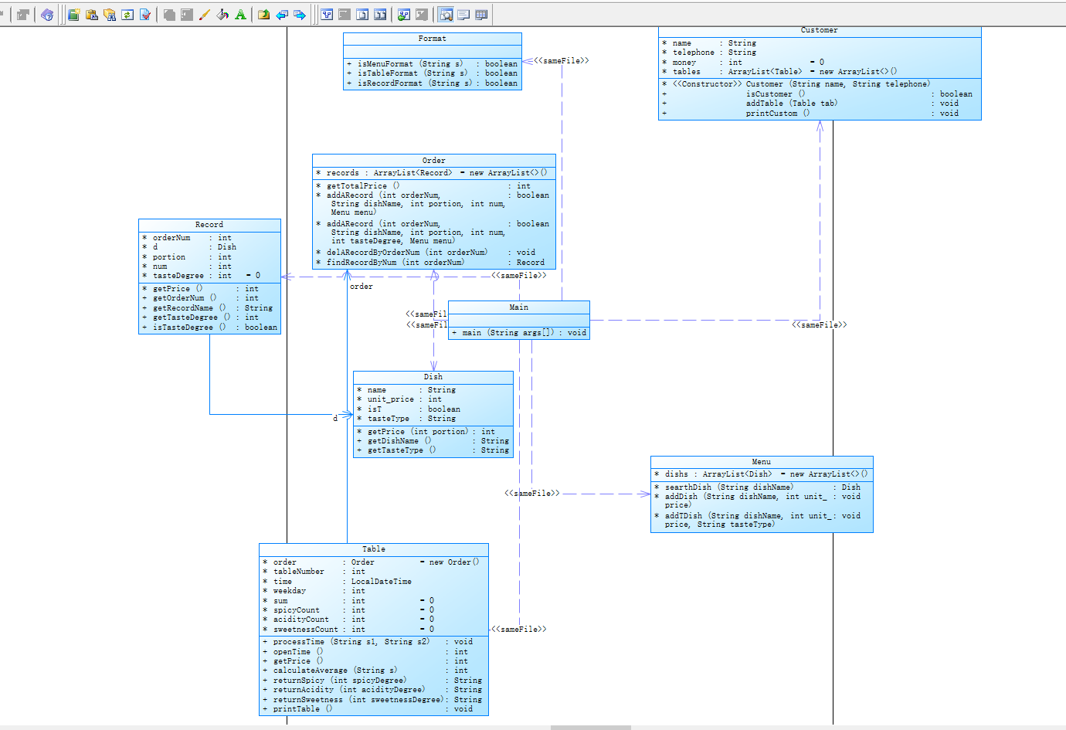Click the diagram with green arrow icon
This screenshot has width=1066, height=730.
pos(404,15)
